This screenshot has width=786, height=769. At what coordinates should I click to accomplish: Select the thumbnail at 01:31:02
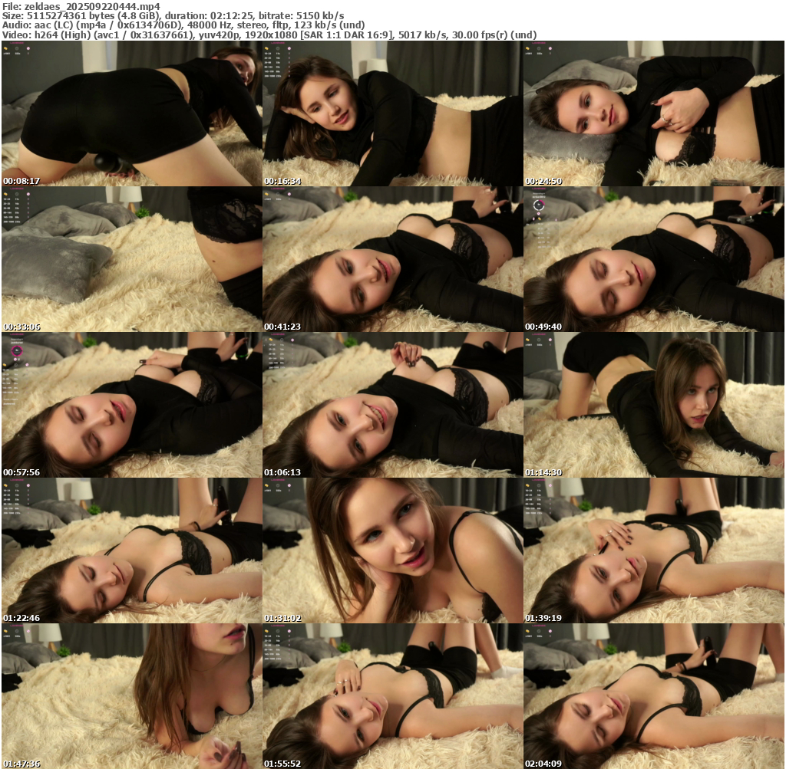392,550
